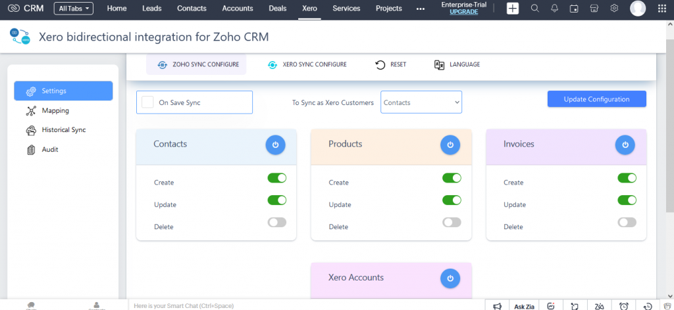Open the Language option

pos(457,64)
